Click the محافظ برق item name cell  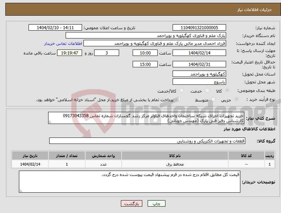click(x=175, y=164)
